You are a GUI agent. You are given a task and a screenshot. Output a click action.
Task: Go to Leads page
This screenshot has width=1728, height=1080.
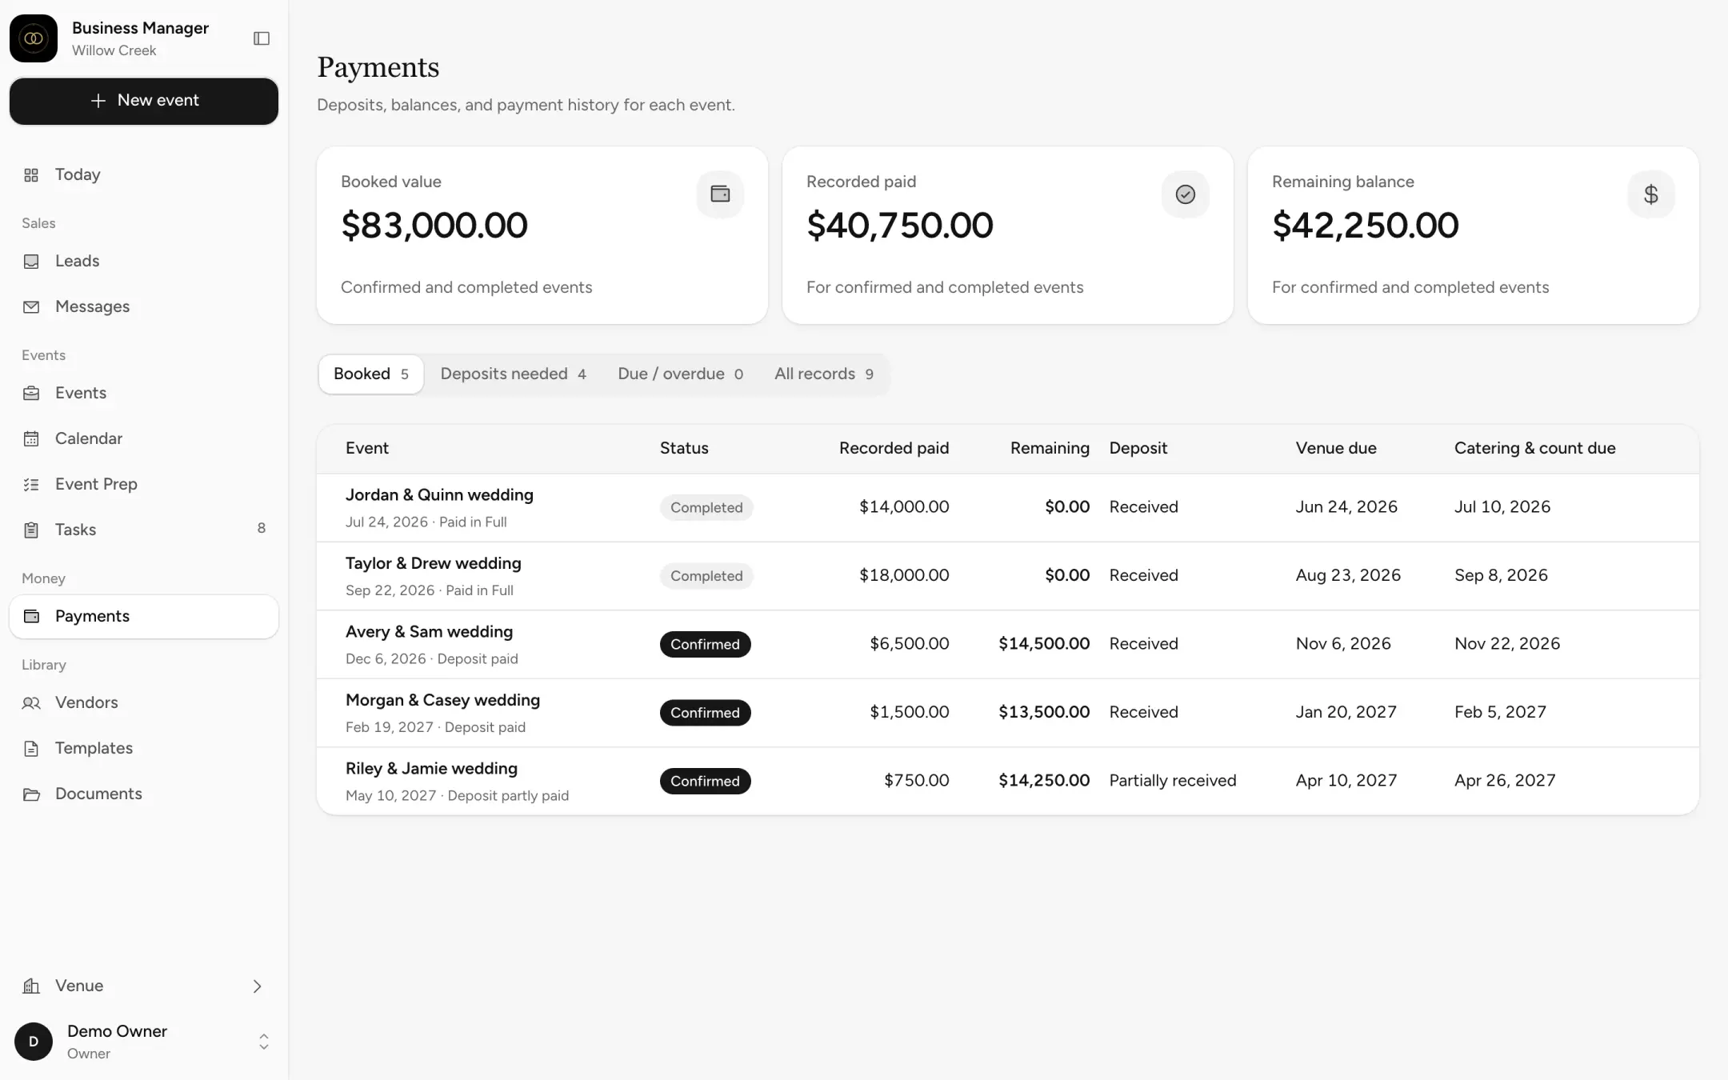pyautogui.click(x=144, y=262)
